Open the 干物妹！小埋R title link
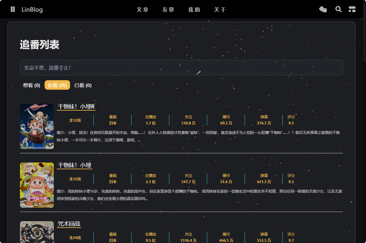 tap(76, 106)
